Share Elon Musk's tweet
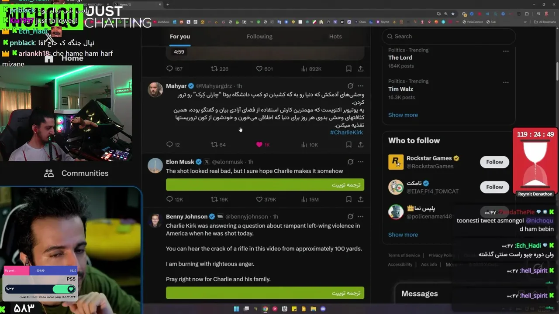Viewport: 559px width, 314px height. 361,199
